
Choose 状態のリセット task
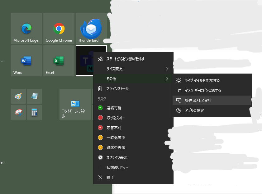point(133,167)
